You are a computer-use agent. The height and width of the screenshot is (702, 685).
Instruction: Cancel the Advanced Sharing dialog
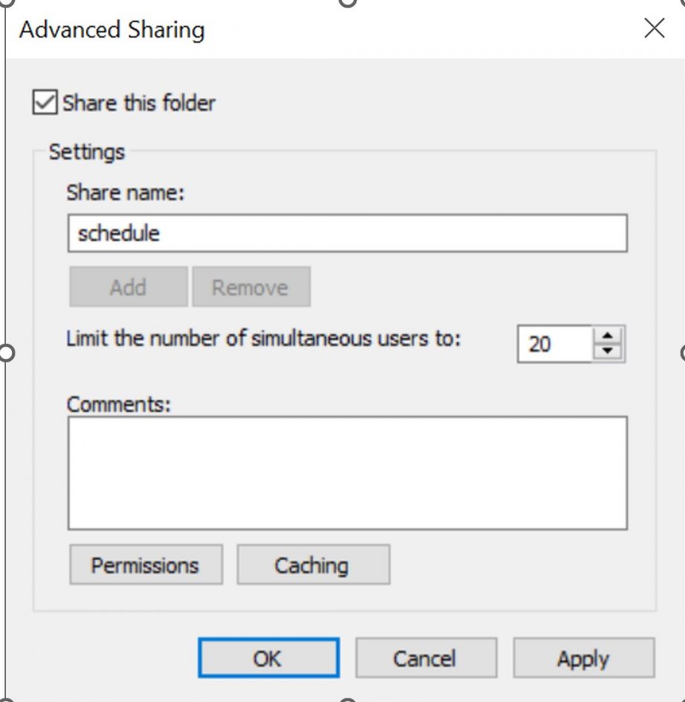pyautogui.click(x=426, y=658)
